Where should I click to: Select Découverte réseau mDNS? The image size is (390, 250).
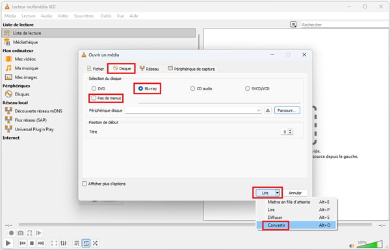(x=38, y=111)
